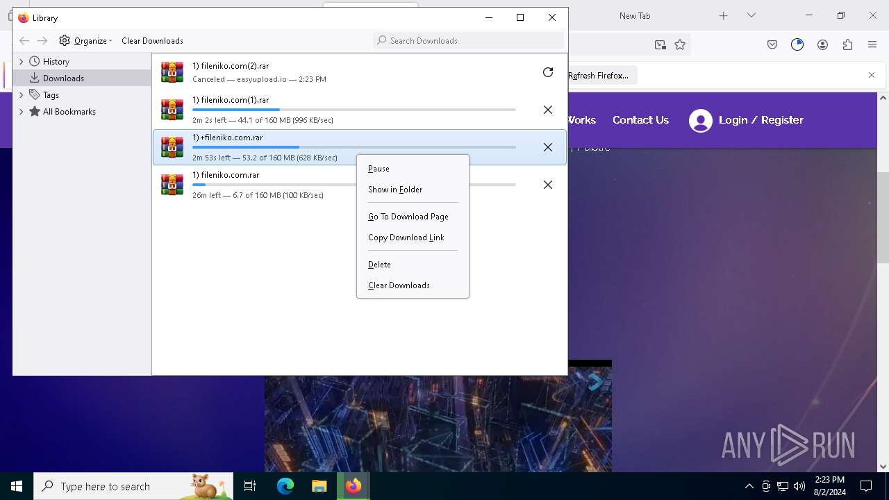Click the Refresh Firefox… button

tap(598, 75)
